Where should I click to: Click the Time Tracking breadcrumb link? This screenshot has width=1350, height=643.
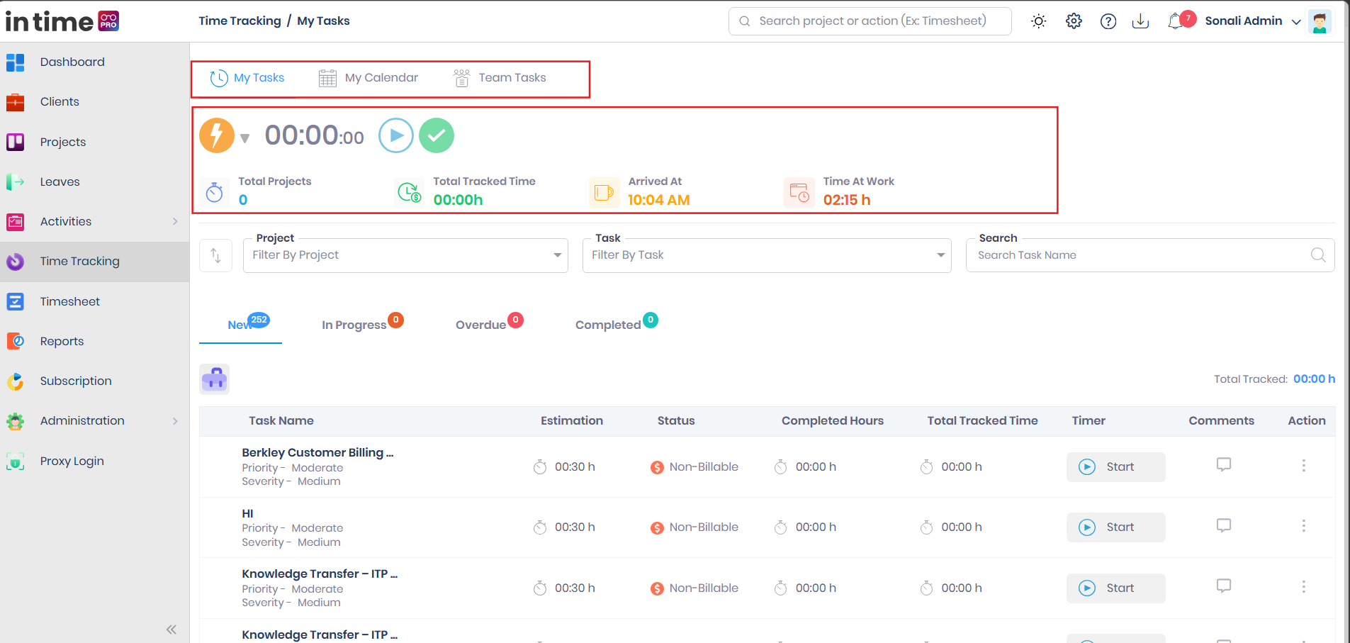[x=240, y=21]
